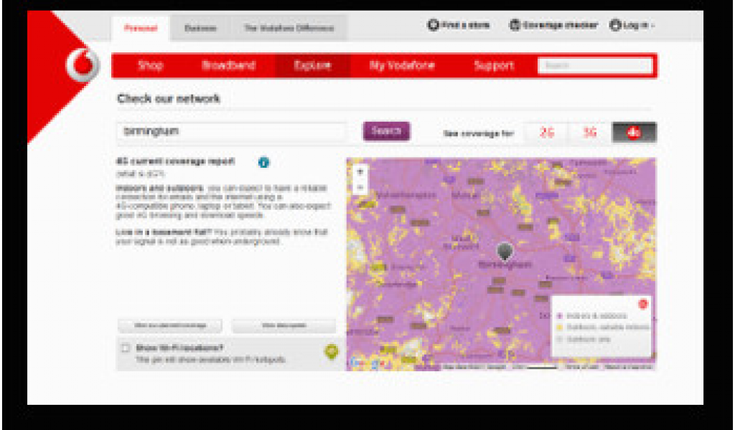Open the Shop menu
Viewport: 735px width, 430px height.
pos(151,65)
